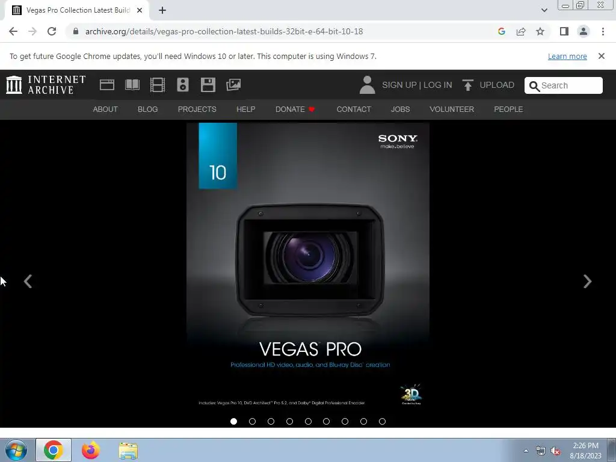The width and height of the screenshot is (616, 462).
Task: Select the ninth carousel dot
Action: 382,422
